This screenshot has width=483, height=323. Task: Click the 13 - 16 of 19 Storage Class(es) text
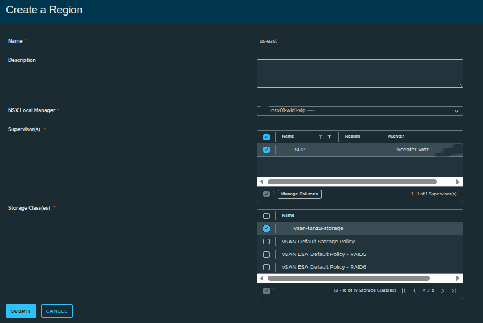tap(365, 291)
